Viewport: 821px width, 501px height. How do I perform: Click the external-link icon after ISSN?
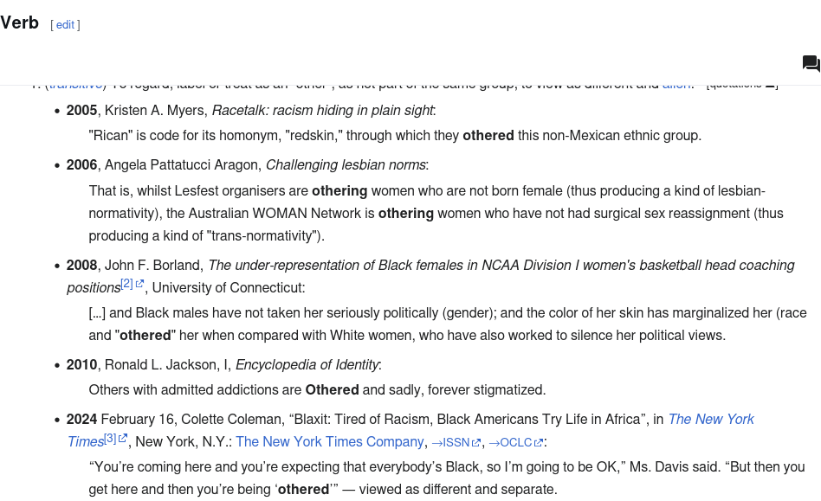coord(476,442)
